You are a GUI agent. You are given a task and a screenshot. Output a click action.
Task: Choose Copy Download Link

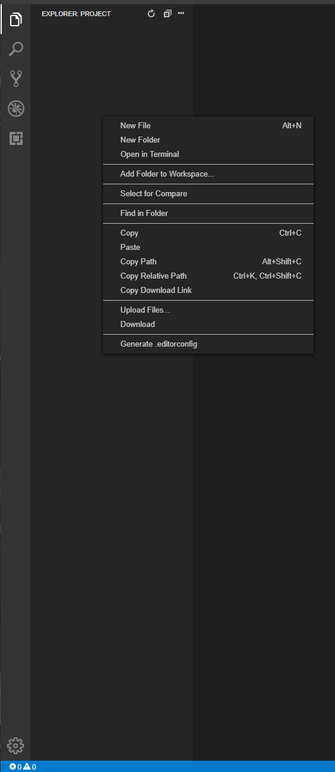click(208, 290)
